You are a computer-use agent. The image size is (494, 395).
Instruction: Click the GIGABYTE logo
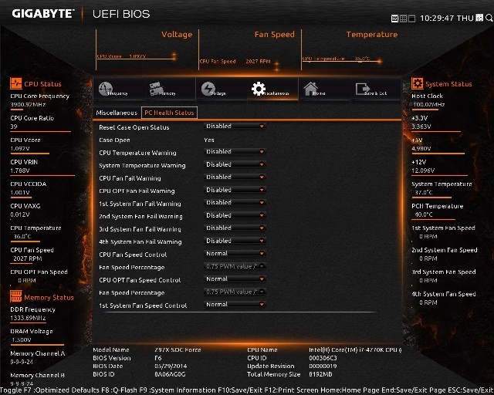43,14
